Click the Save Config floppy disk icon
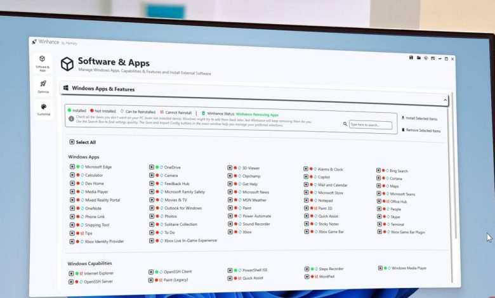Image resolution: width=495 pixels, height=298 pixels. coord(411,58)
